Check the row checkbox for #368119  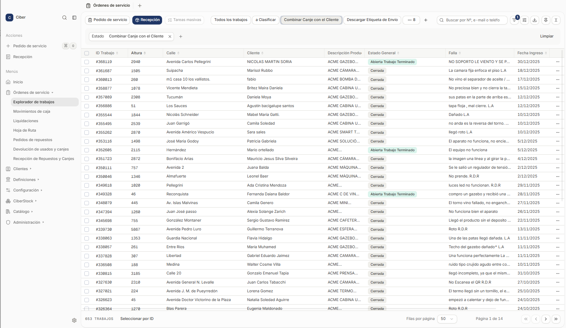coord(87,62)
